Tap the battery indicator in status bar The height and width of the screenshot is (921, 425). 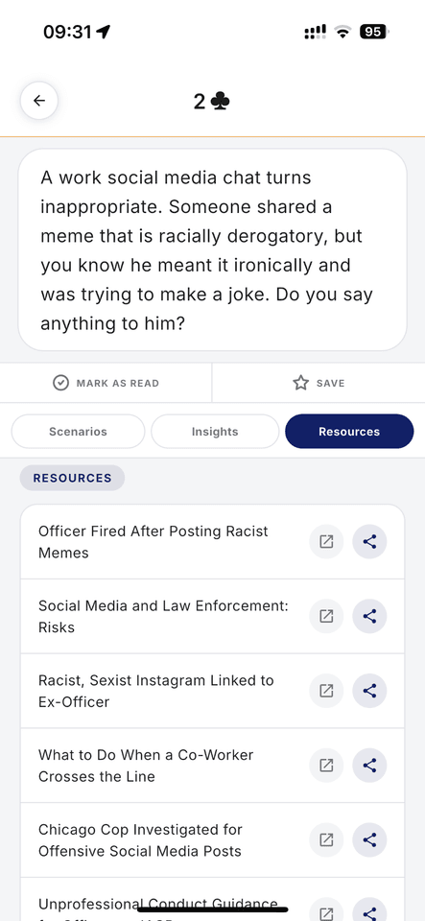(x=374, y=33)
